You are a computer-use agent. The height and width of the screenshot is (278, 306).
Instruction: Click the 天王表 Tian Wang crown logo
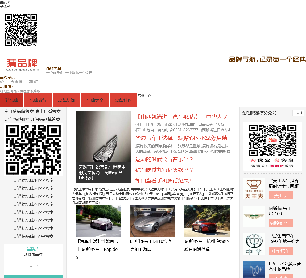click(254, 188)
